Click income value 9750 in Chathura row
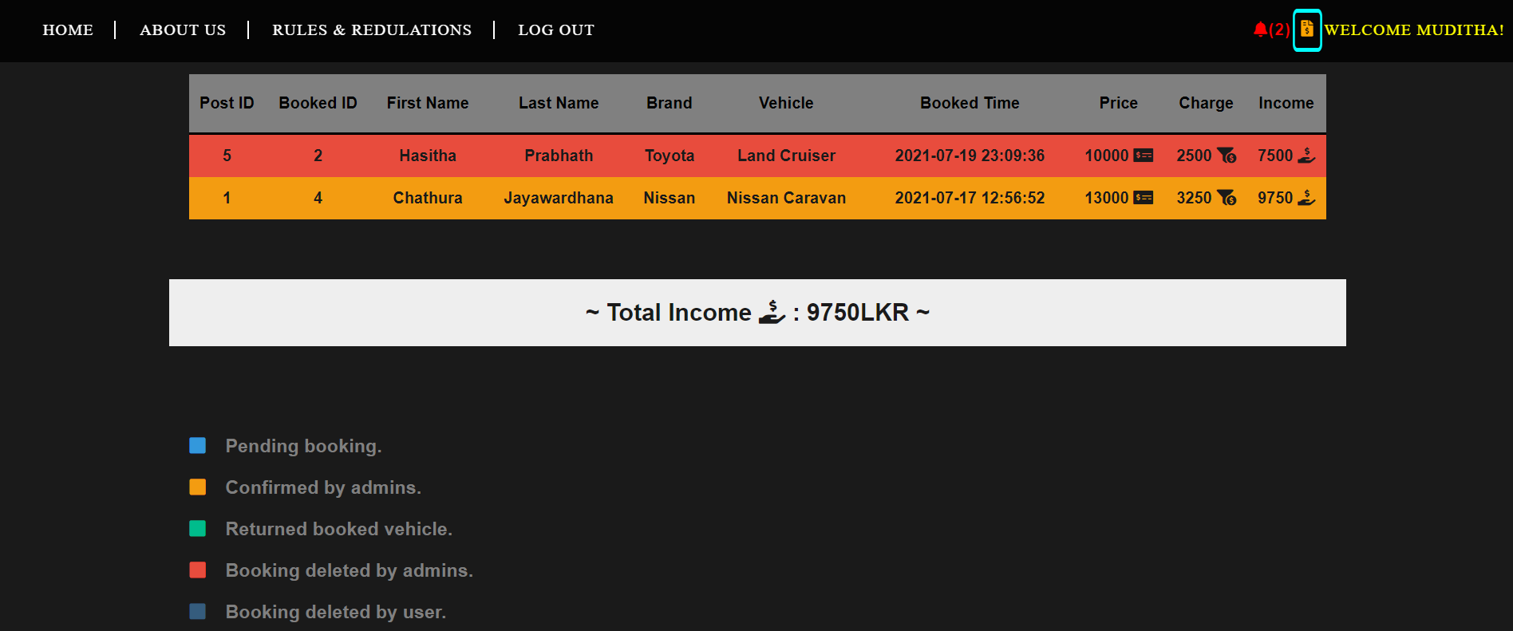 [1275, 198]
